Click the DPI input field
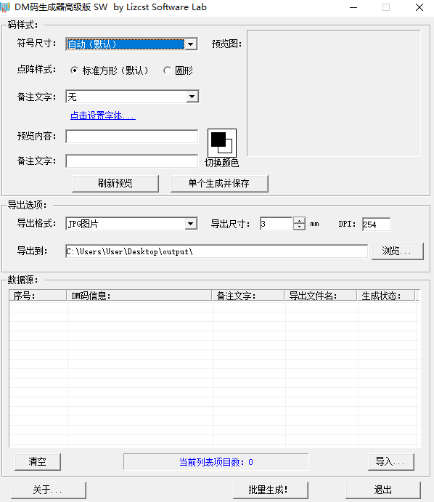 coord(376,224)
